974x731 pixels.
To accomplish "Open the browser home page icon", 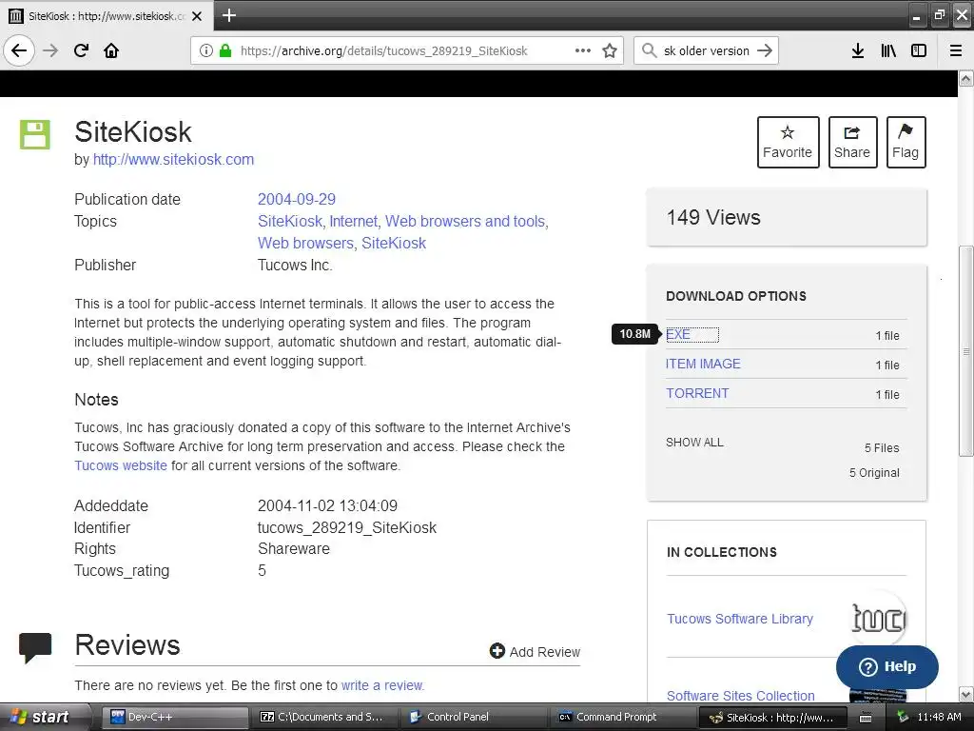I will click(111, 50).
